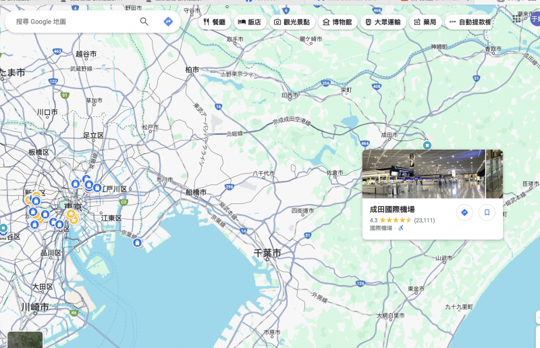Open the Google apps grid icon
This screenshot has height=348, width=540.
point(516,19)
